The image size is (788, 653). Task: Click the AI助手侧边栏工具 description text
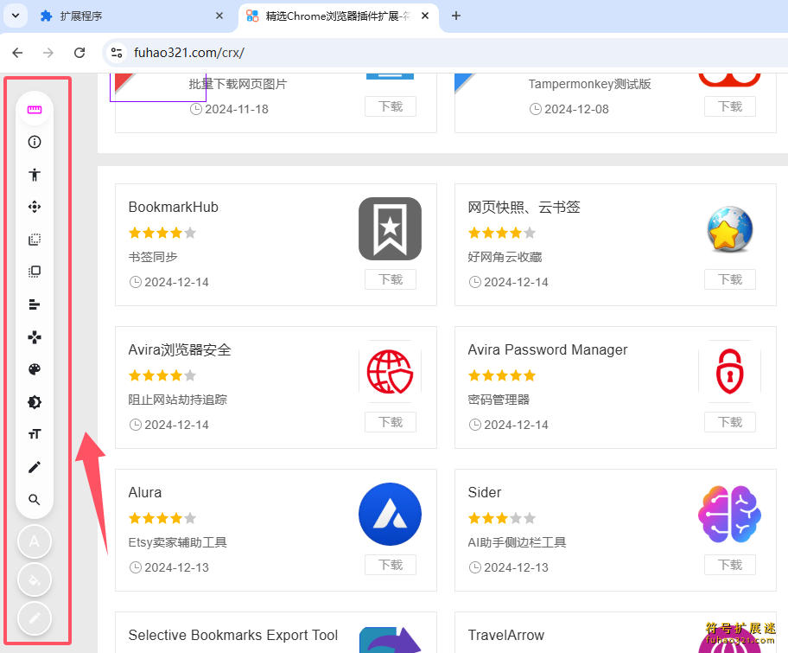click(517, 542)
